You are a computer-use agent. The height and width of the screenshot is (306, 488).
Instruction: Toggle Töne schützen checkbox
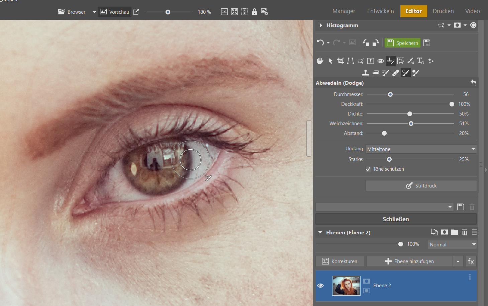click(368, 169)
